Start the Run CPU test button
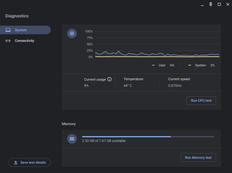232x173 pixels. coord(201,101)
